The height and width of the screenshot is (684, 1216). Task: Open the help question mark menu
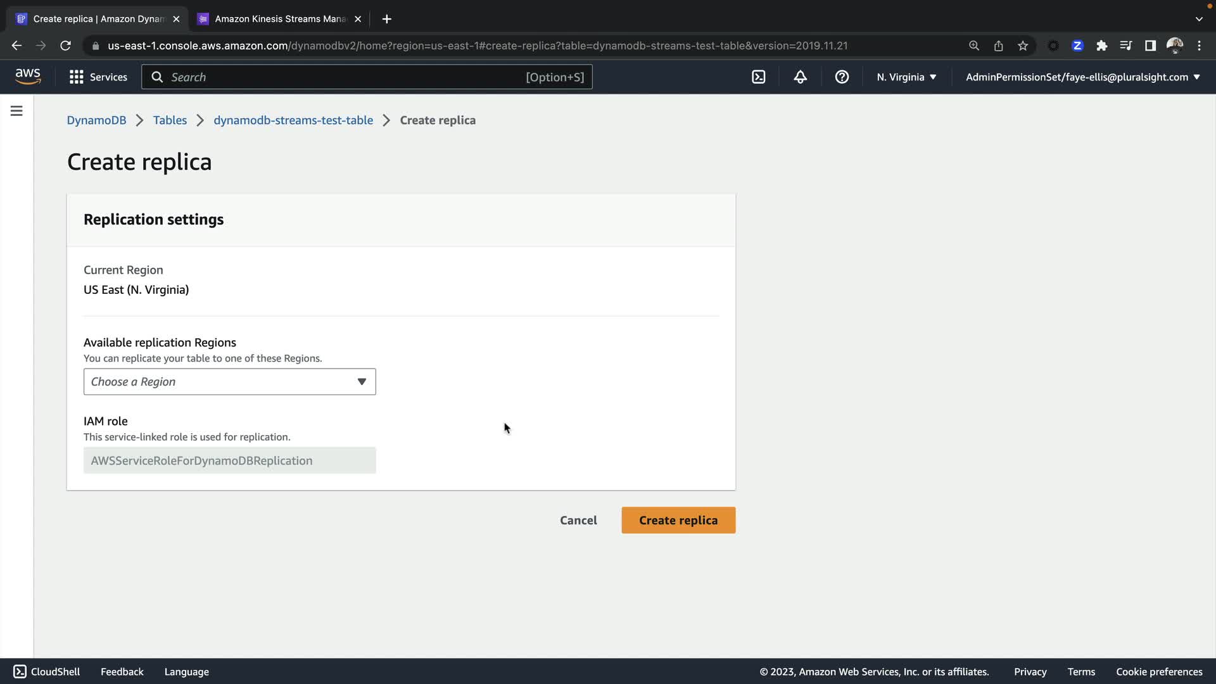coord(842,77)
